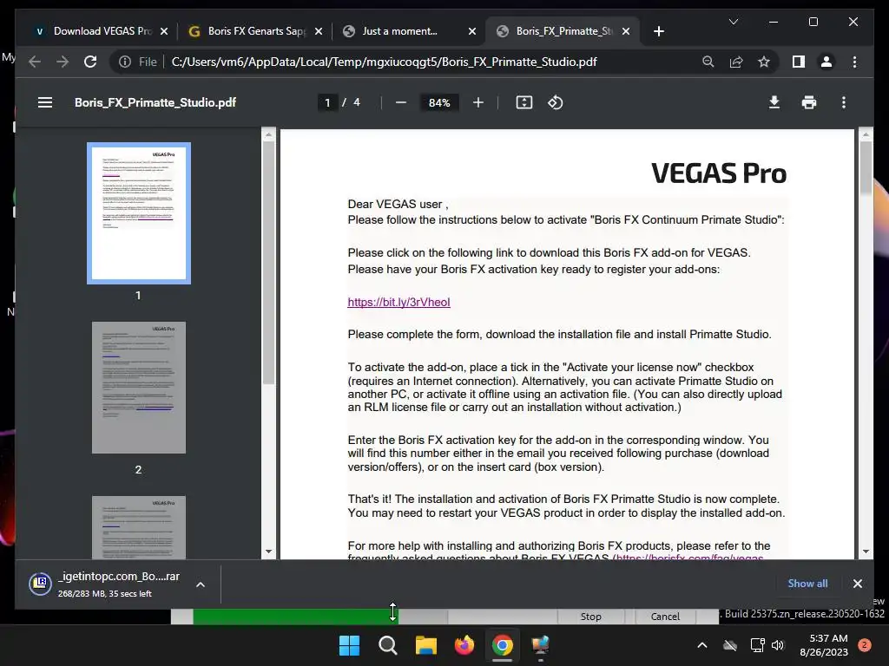This screenshot has height=666, width=889.
Task: Open File Explorer from taskbar
Action: 425,645
